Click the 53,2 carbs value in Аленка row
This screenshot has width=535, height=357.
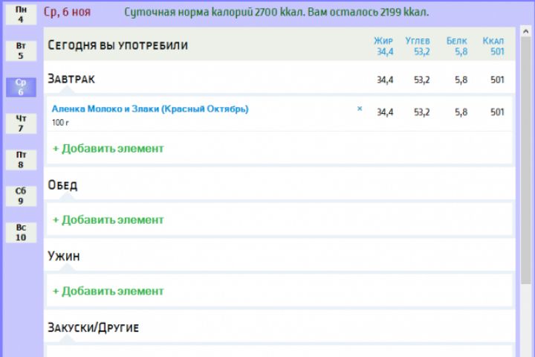point(422,112)
